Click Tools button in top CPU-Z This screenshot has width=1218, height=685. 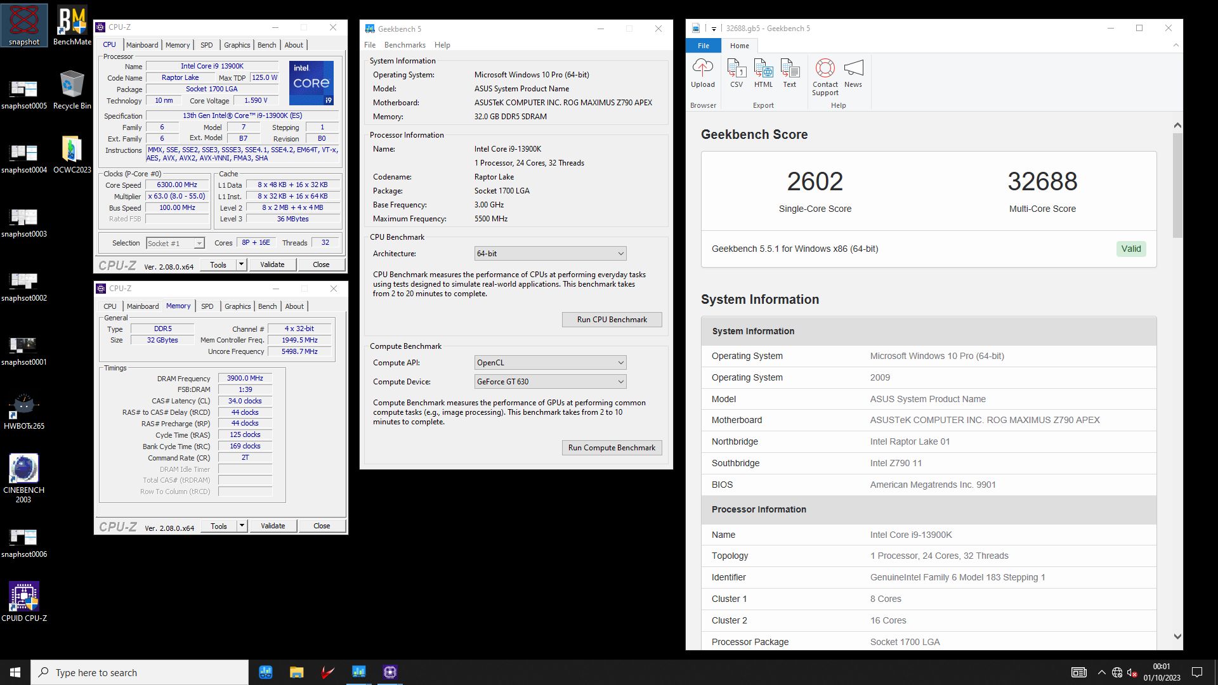click(218, 264)
